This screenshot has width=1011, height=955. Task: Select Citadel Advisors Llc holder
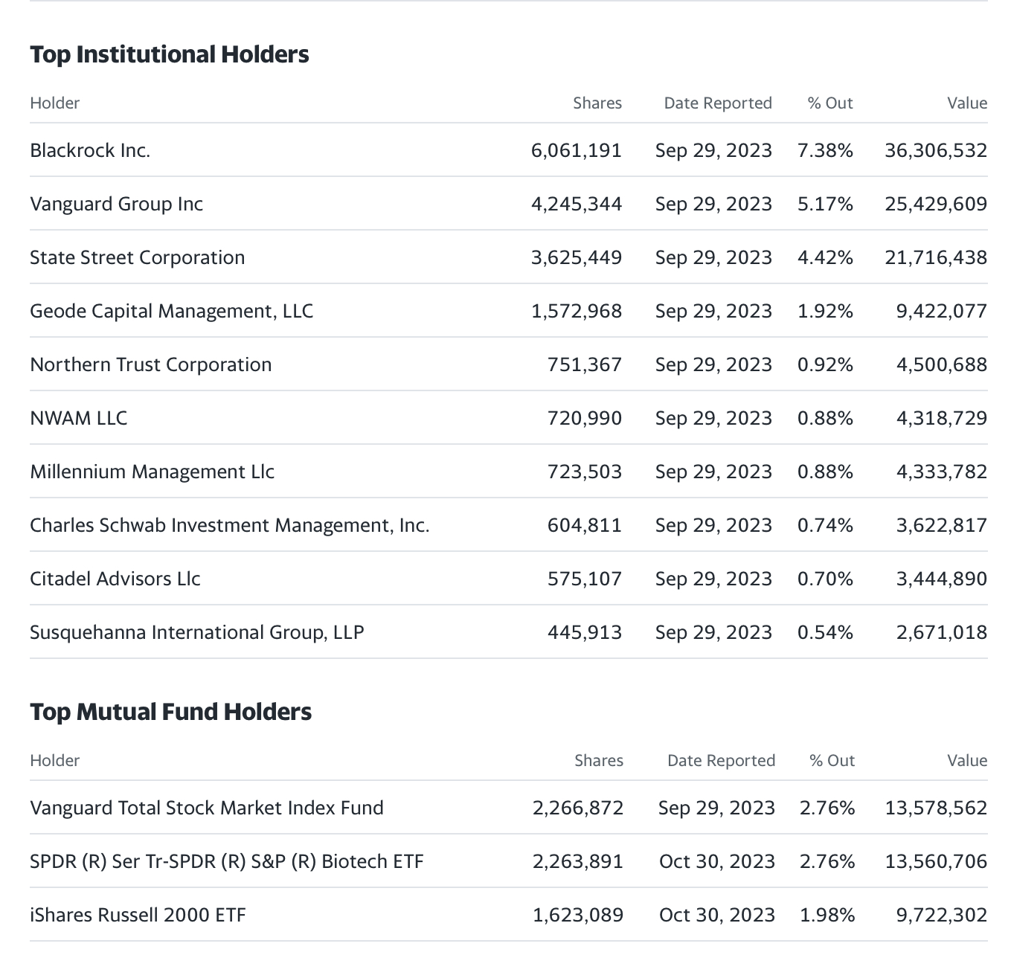(115, 579)
